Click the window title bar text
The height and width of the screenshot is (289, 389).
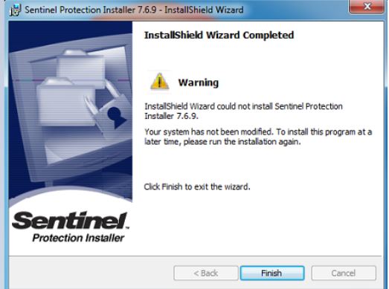[134, 10]
